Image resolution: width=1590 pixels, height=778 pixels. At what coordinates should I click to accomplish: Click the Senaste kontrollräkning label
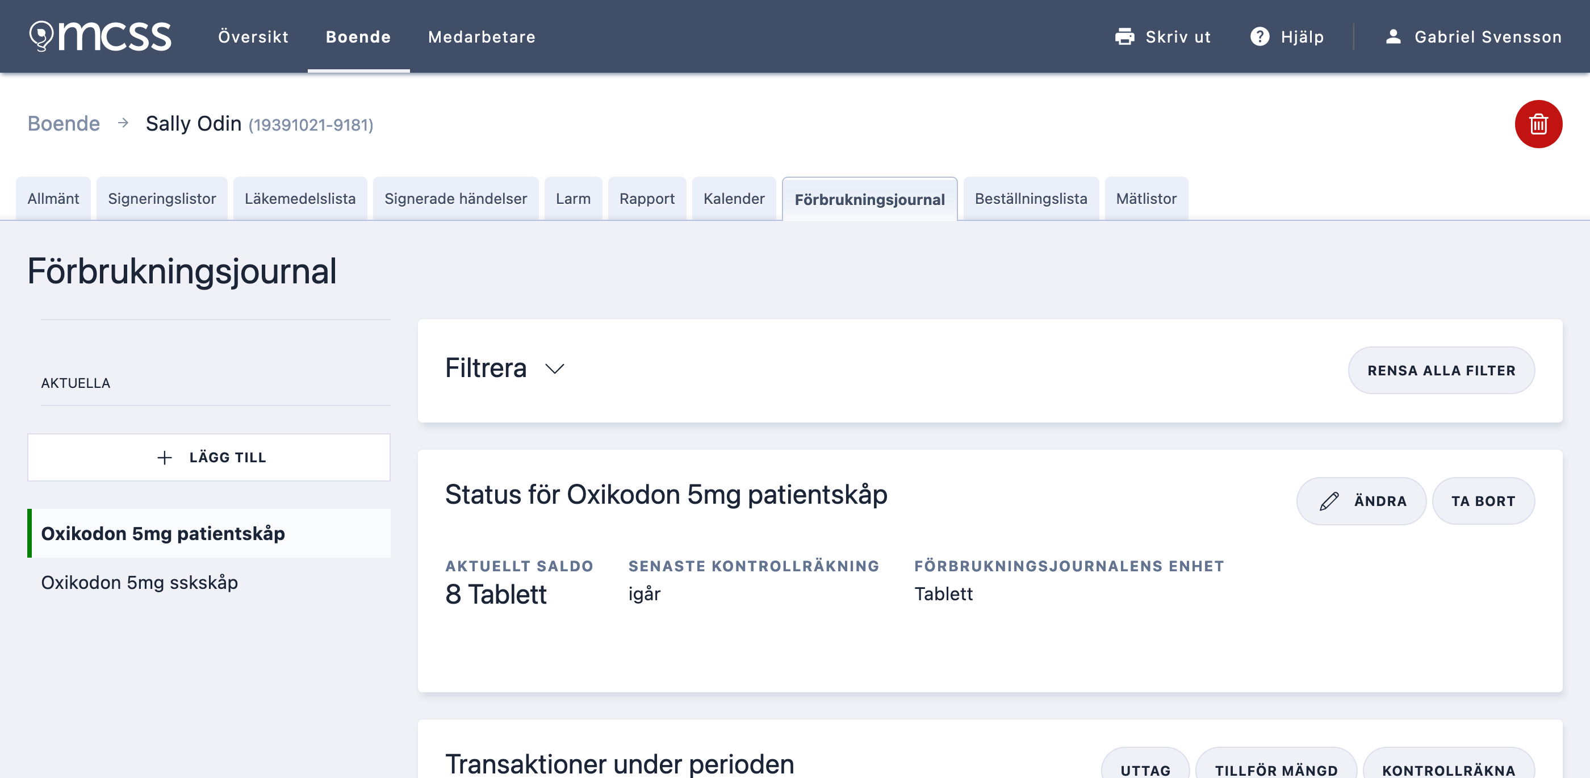click(754, 566)
